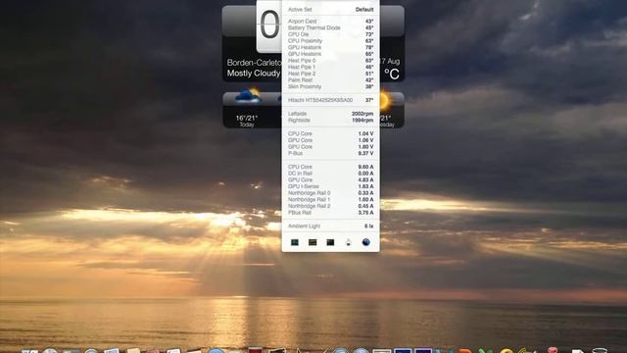627x353 pixels.
Task: Click the sun icon in the weather forecast
Action: click(x=384, y=101)
